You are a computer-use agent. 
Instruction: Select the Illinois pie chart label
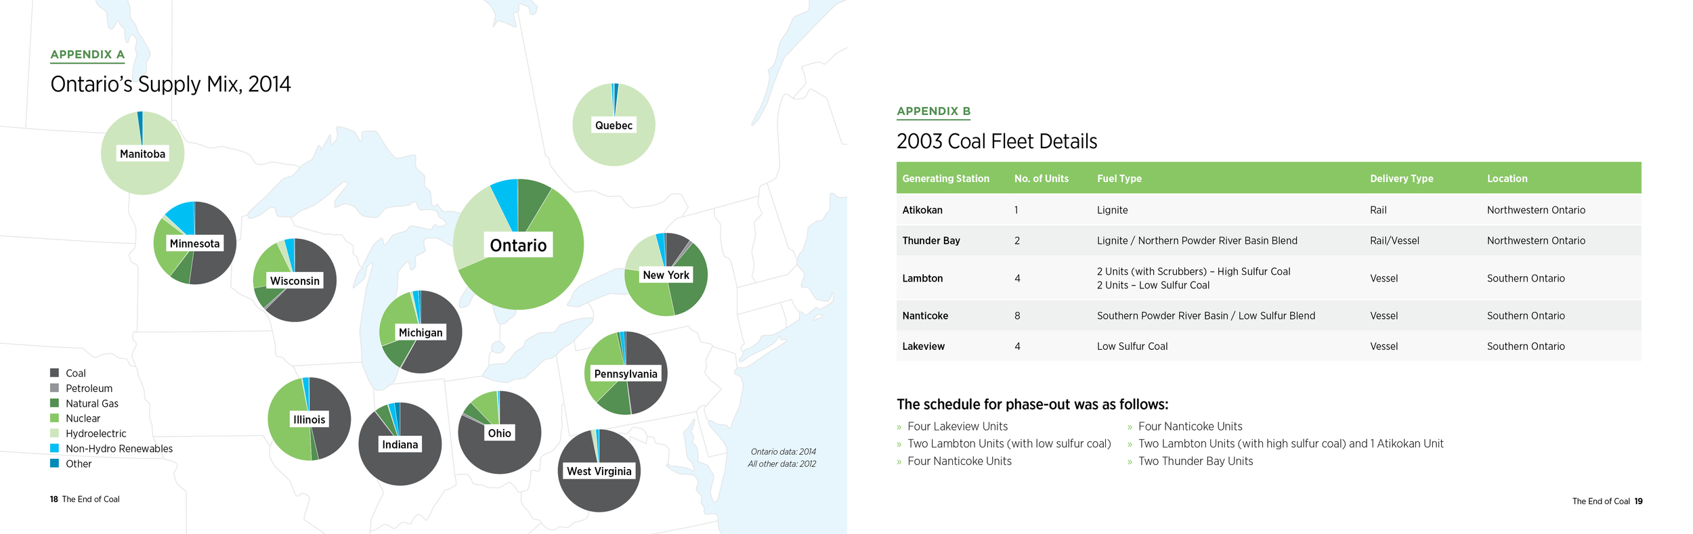pyautogui.click(x=309, y=420)
